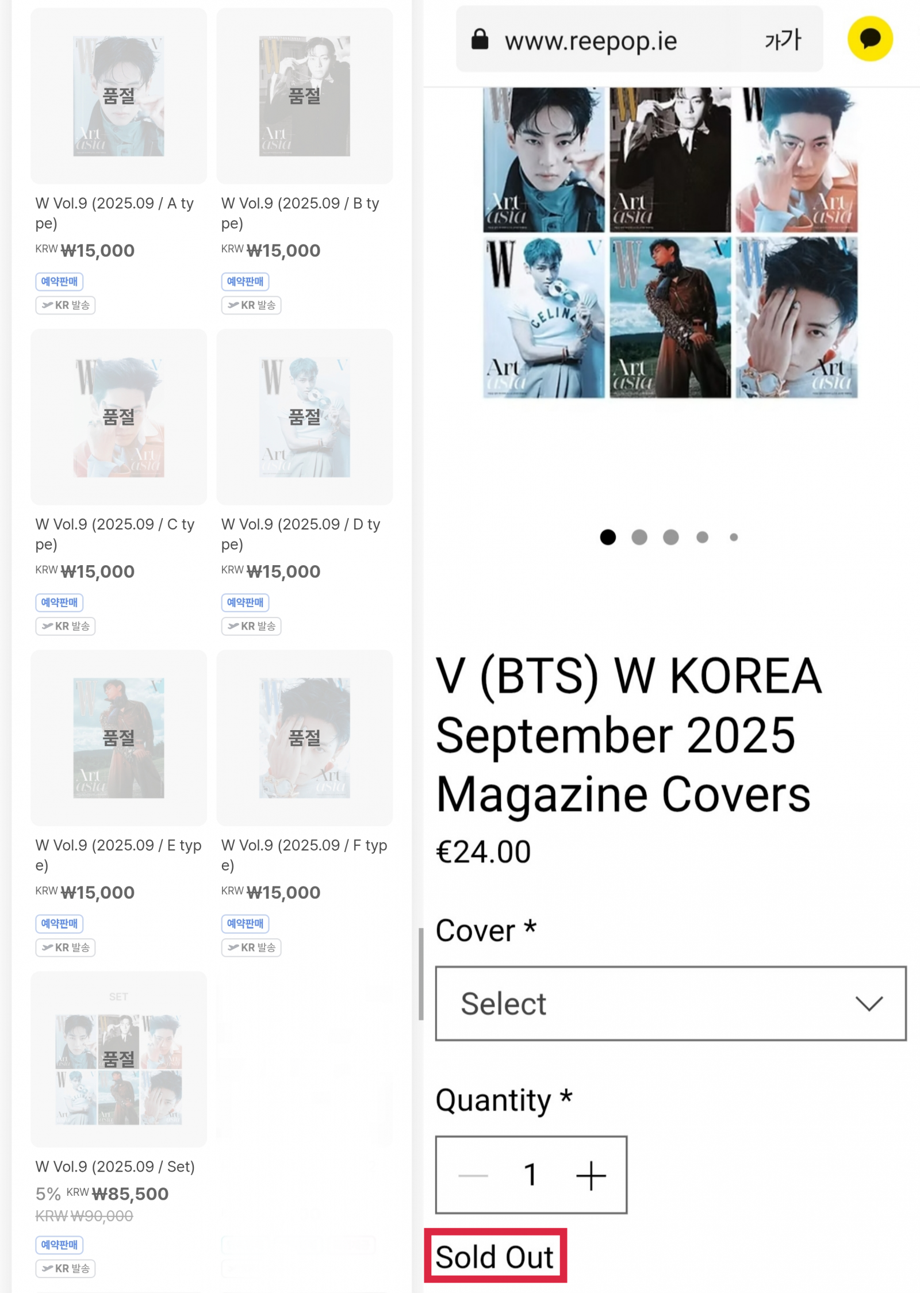Click the minus icon to decrease quantity
The width and height of the screenshot is (920, 1293).
coord(473,1175)
